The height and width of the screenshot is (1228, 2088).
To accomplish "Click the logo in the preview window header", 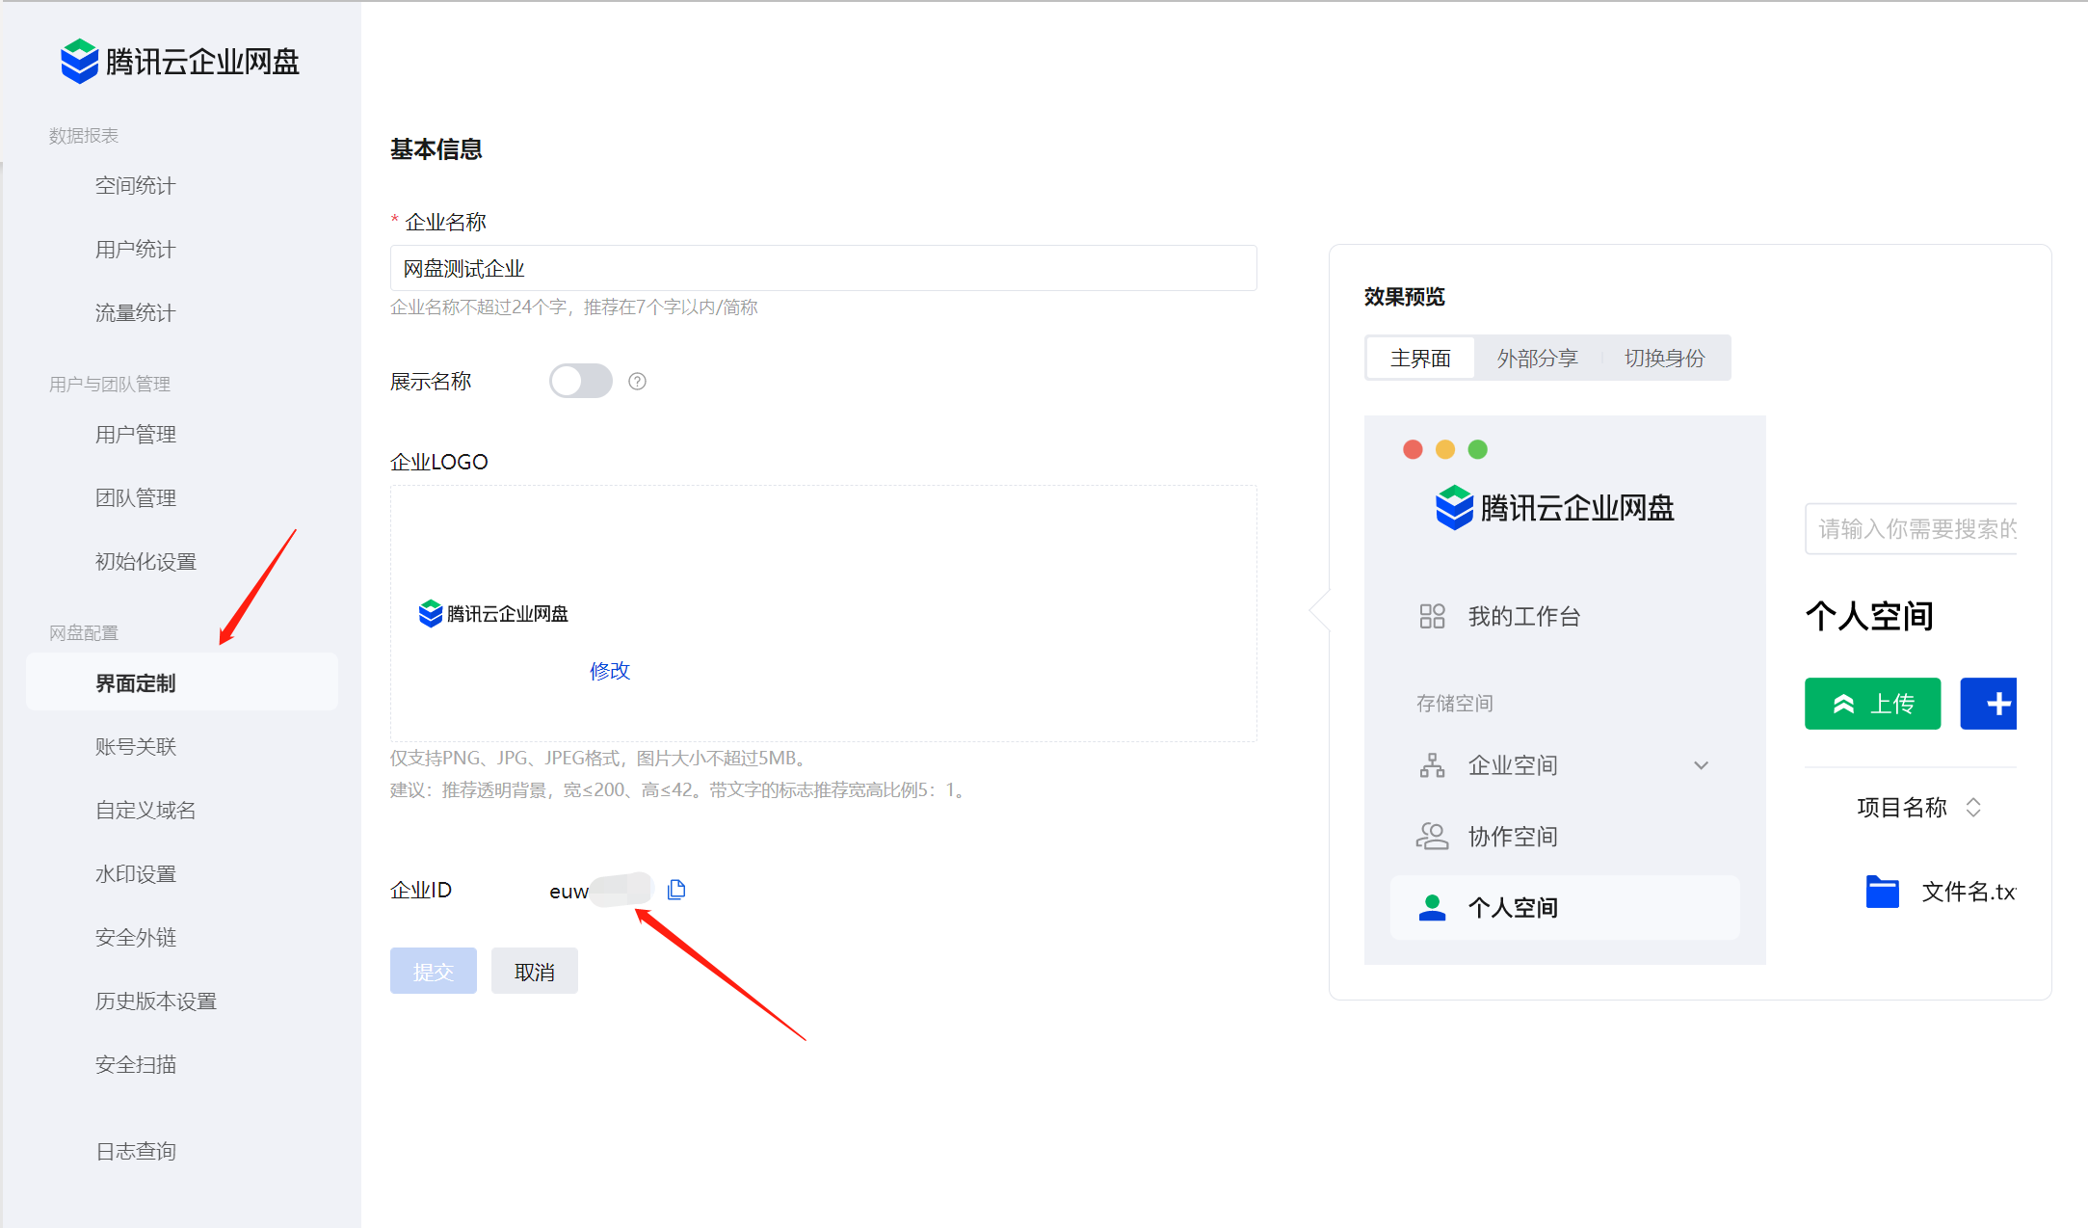I will (1554, 507).
